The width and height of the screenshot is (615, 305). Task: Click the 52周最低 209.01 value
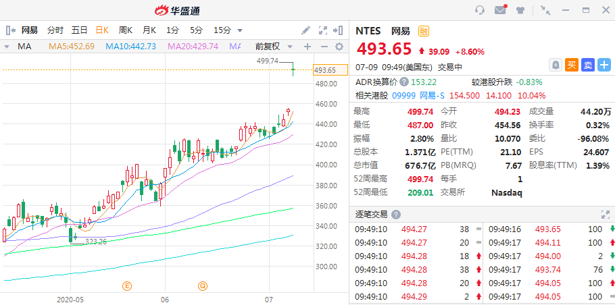coord(420,192)
